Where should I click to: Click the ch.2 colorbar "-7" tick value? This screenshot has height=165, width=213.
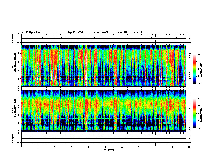coord(198,106)
